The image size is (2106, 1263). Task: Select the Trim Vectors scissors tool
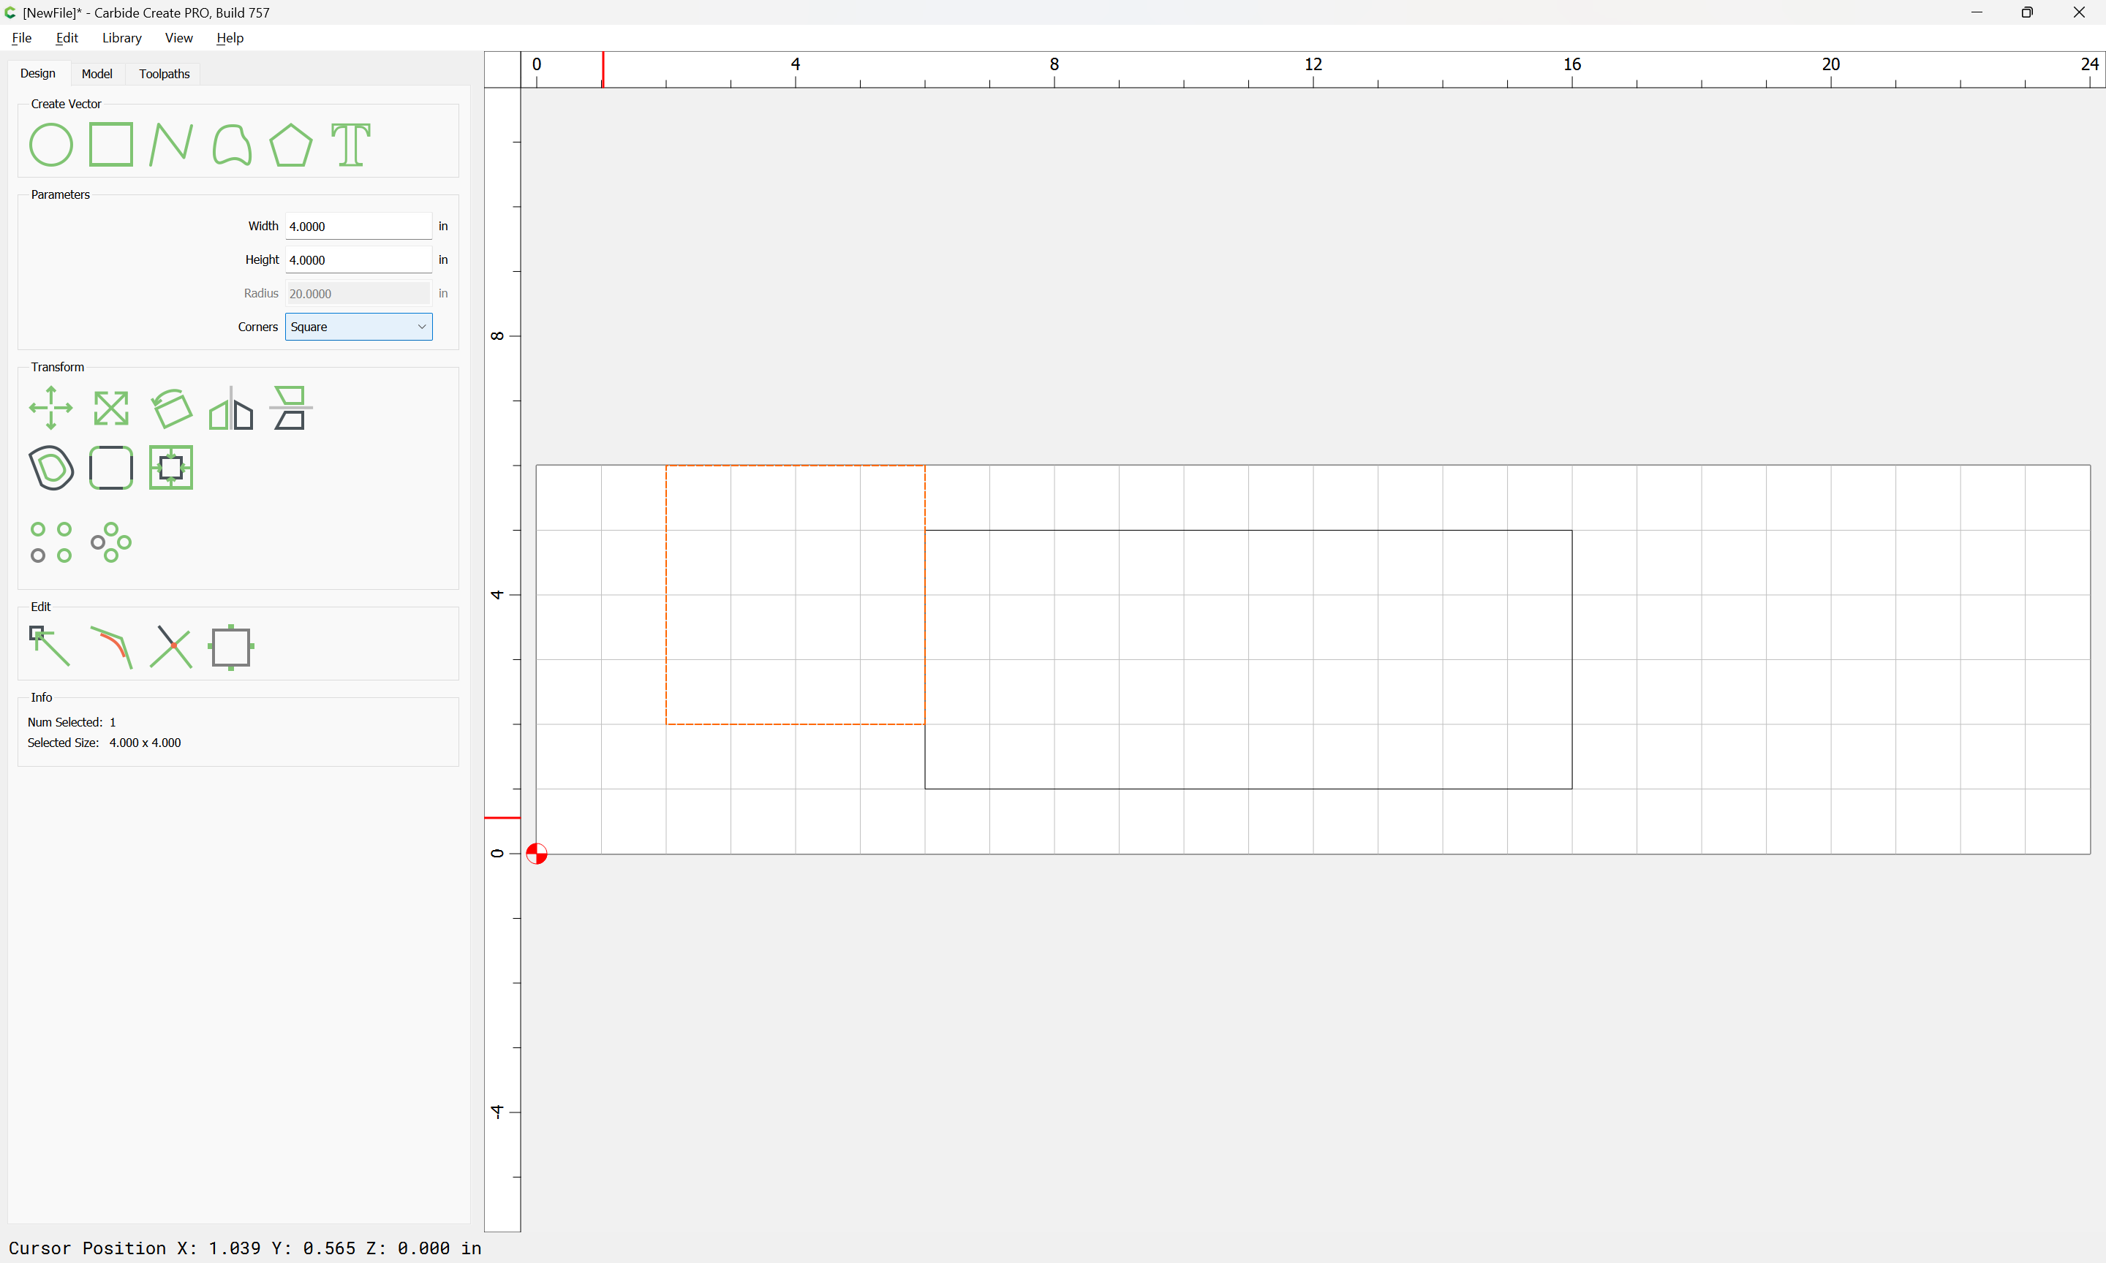(171, 647)
